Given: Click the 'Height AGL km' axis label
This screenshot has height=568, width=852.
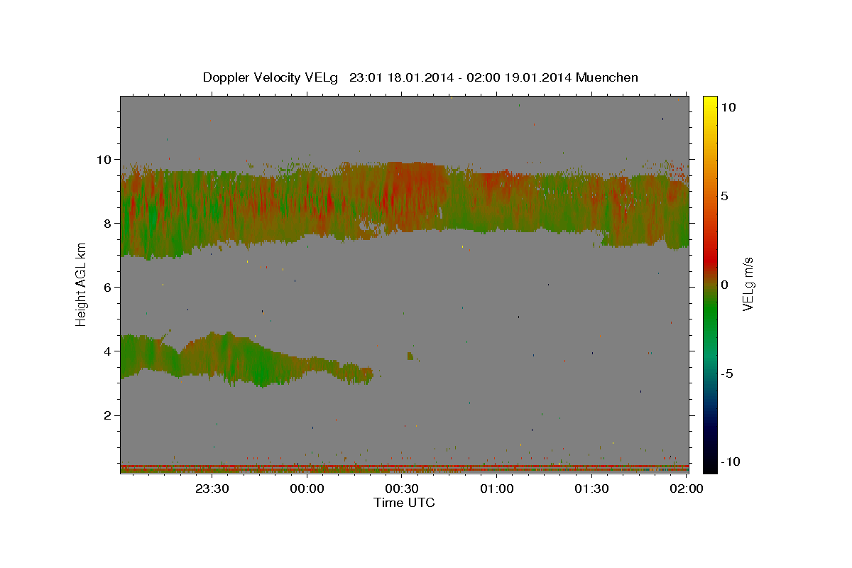Looking at the screenshot, I should tap(82, 284).
